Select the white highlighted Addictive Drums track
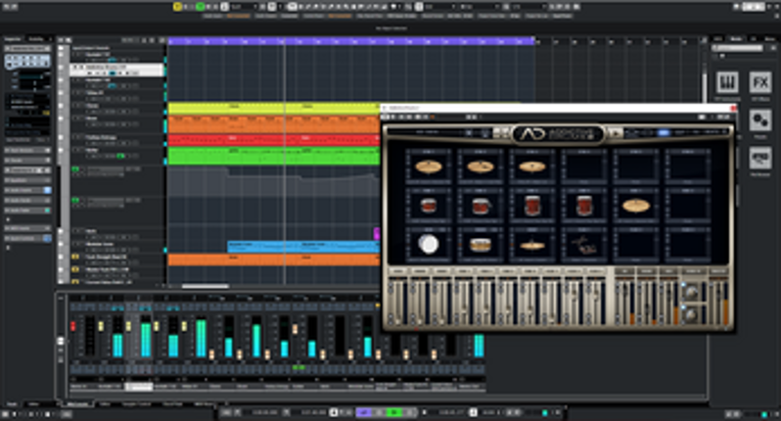The width and height of the screenshot is (781, 421). (x=116, y=70)
